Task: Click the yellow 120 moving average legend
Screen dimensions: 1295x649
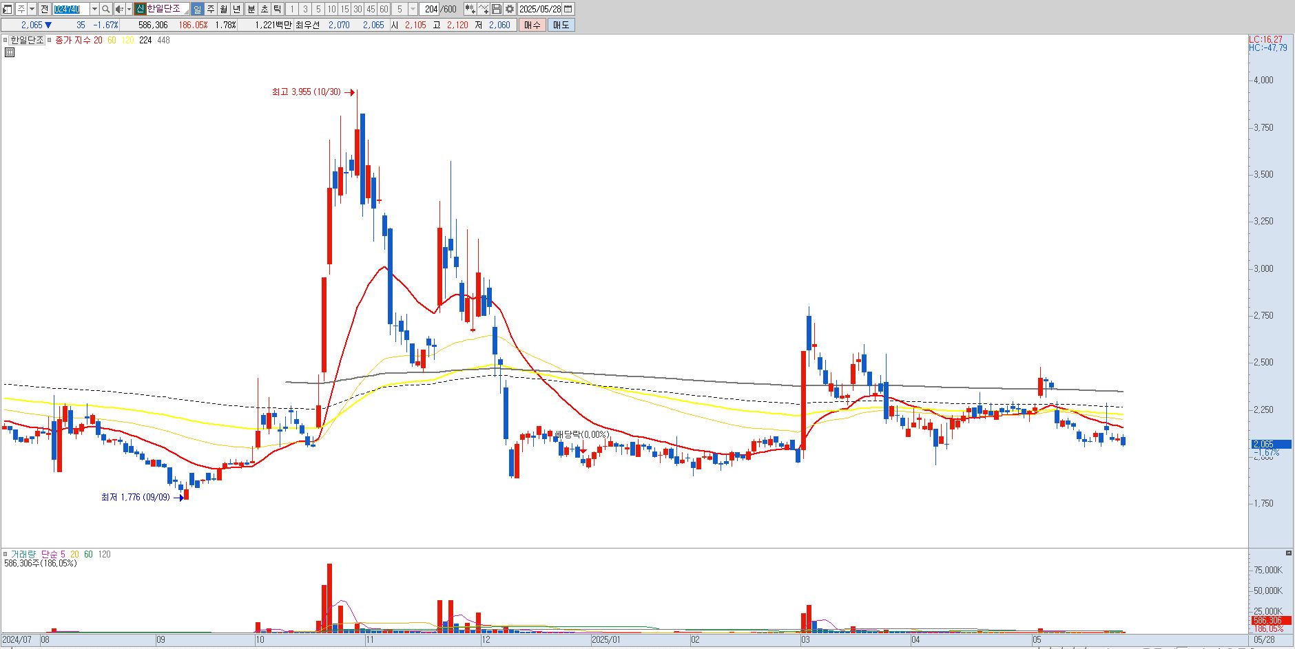Action: [x=127, y=40]
